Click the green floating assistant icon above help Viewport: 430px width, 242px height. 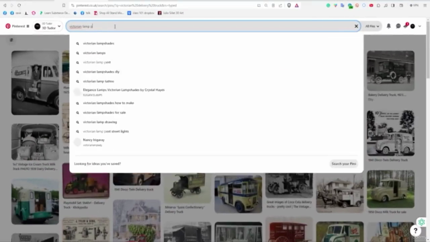(x=421, y=222)
